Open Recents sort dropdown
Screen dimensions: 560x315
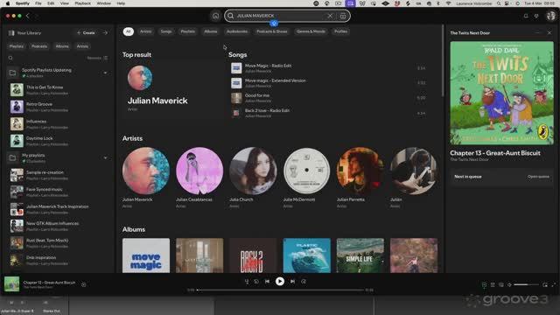pyautogui.click(x=97, y=58)
